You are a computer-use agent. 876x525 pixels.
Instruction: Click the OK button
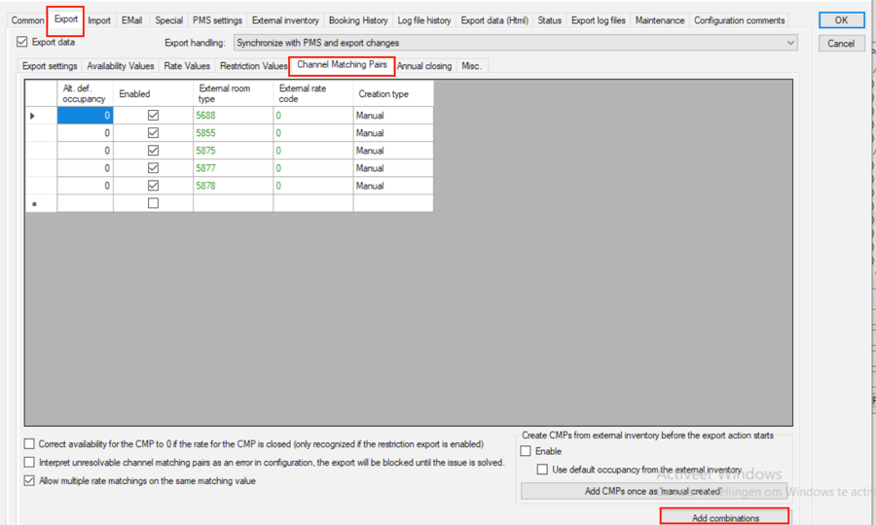(841, 20)
